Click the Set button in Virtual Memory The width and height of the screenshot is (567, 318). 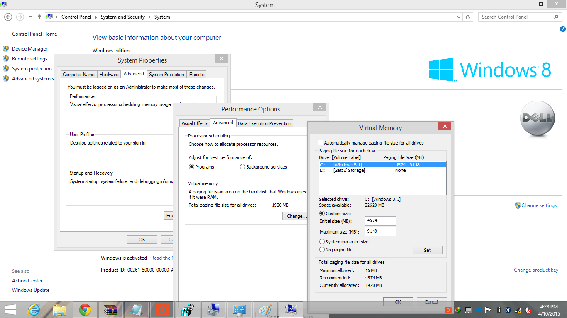428,250
